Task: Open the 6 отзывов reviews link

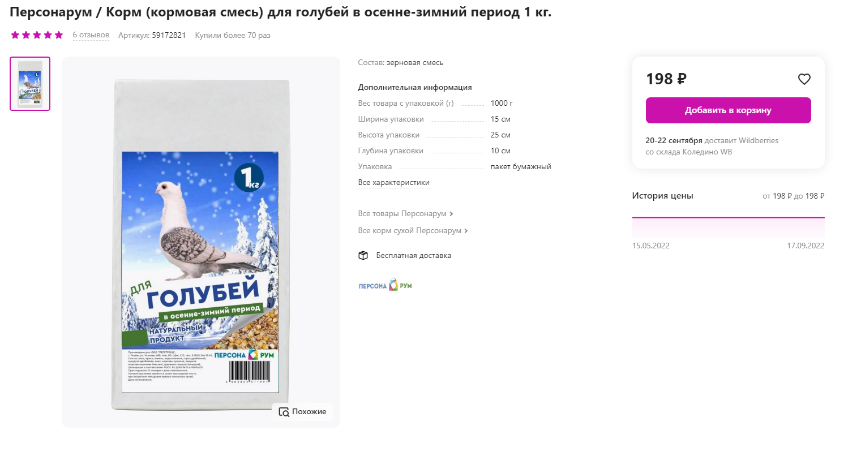Action: pyautogui.click(x=91, y=35)
